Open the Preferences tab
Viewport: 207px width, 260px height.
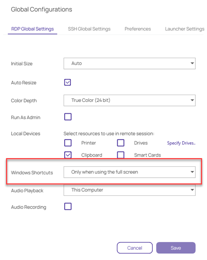(x=137, y=29)
